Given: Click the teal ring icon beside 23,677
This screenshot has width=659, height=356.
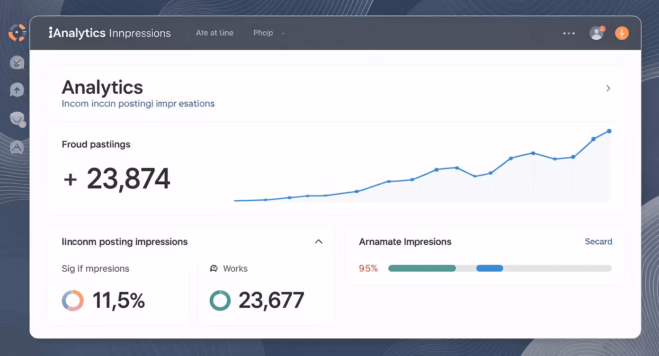Looking at the screenshot, I should (220, 301).
